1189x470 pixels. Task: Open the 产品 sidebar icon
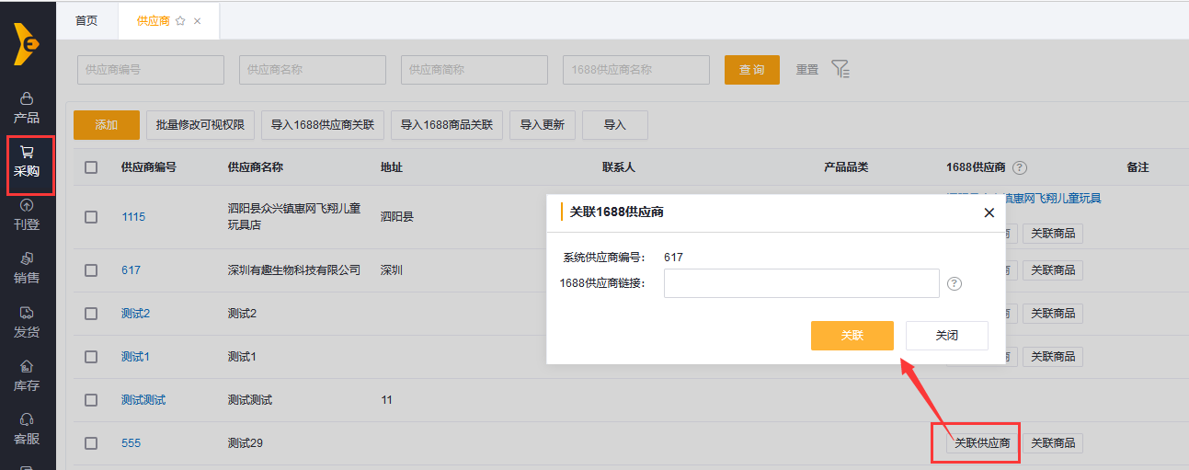[27, 98]
